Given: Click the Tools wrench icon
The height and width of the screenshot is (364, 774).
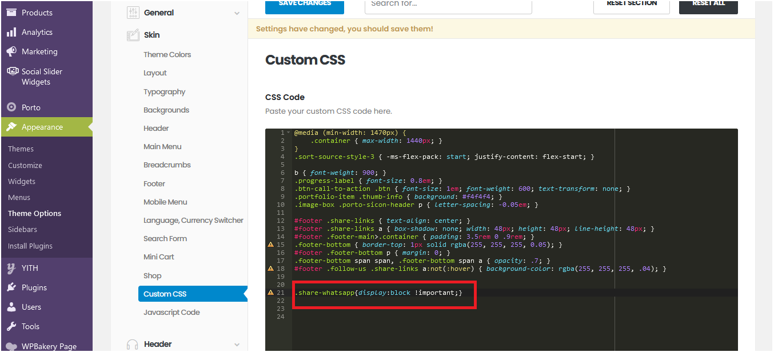Looking at the screenshot, I should coord(11,326).
